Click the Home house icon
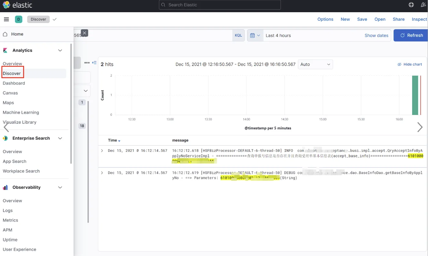428x256 pixels. point(5,34)
